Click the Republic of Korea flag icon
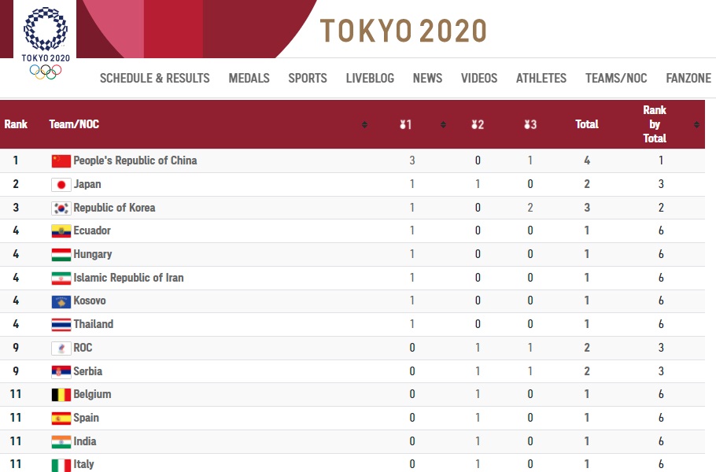The image size is (716, 472). coord(61,208)
